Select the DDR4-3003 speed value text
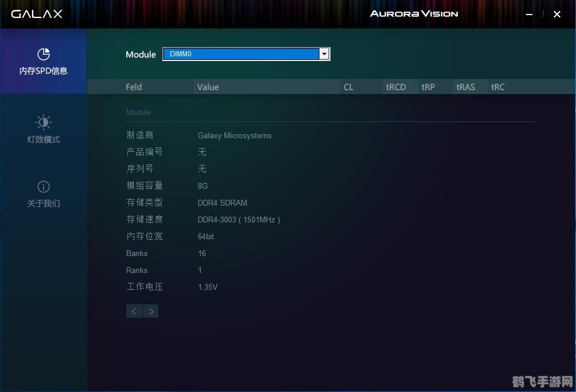 (x=239, y=220)
